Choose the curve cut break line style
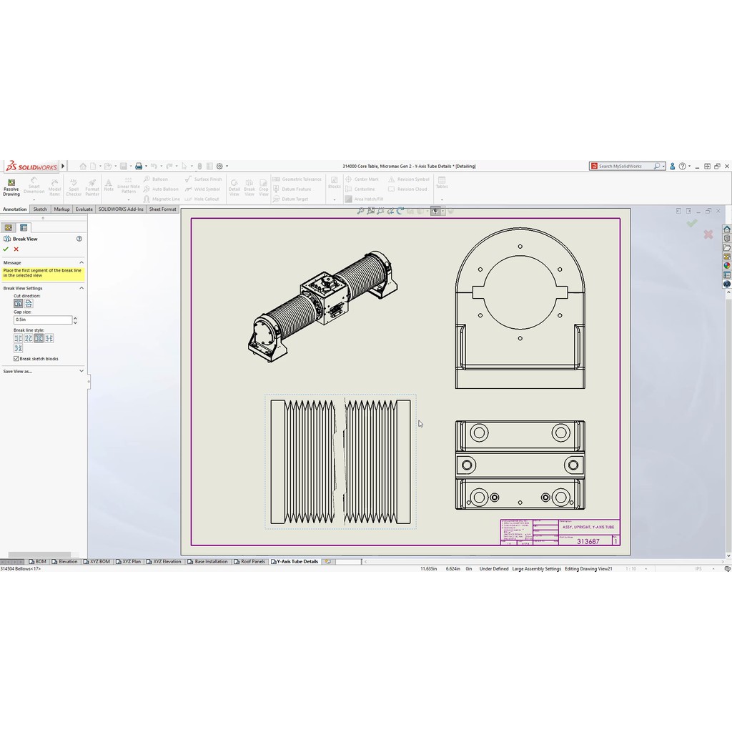Viewport: 732px width, 732px height. pyautogui.click(x=29, y=338)
